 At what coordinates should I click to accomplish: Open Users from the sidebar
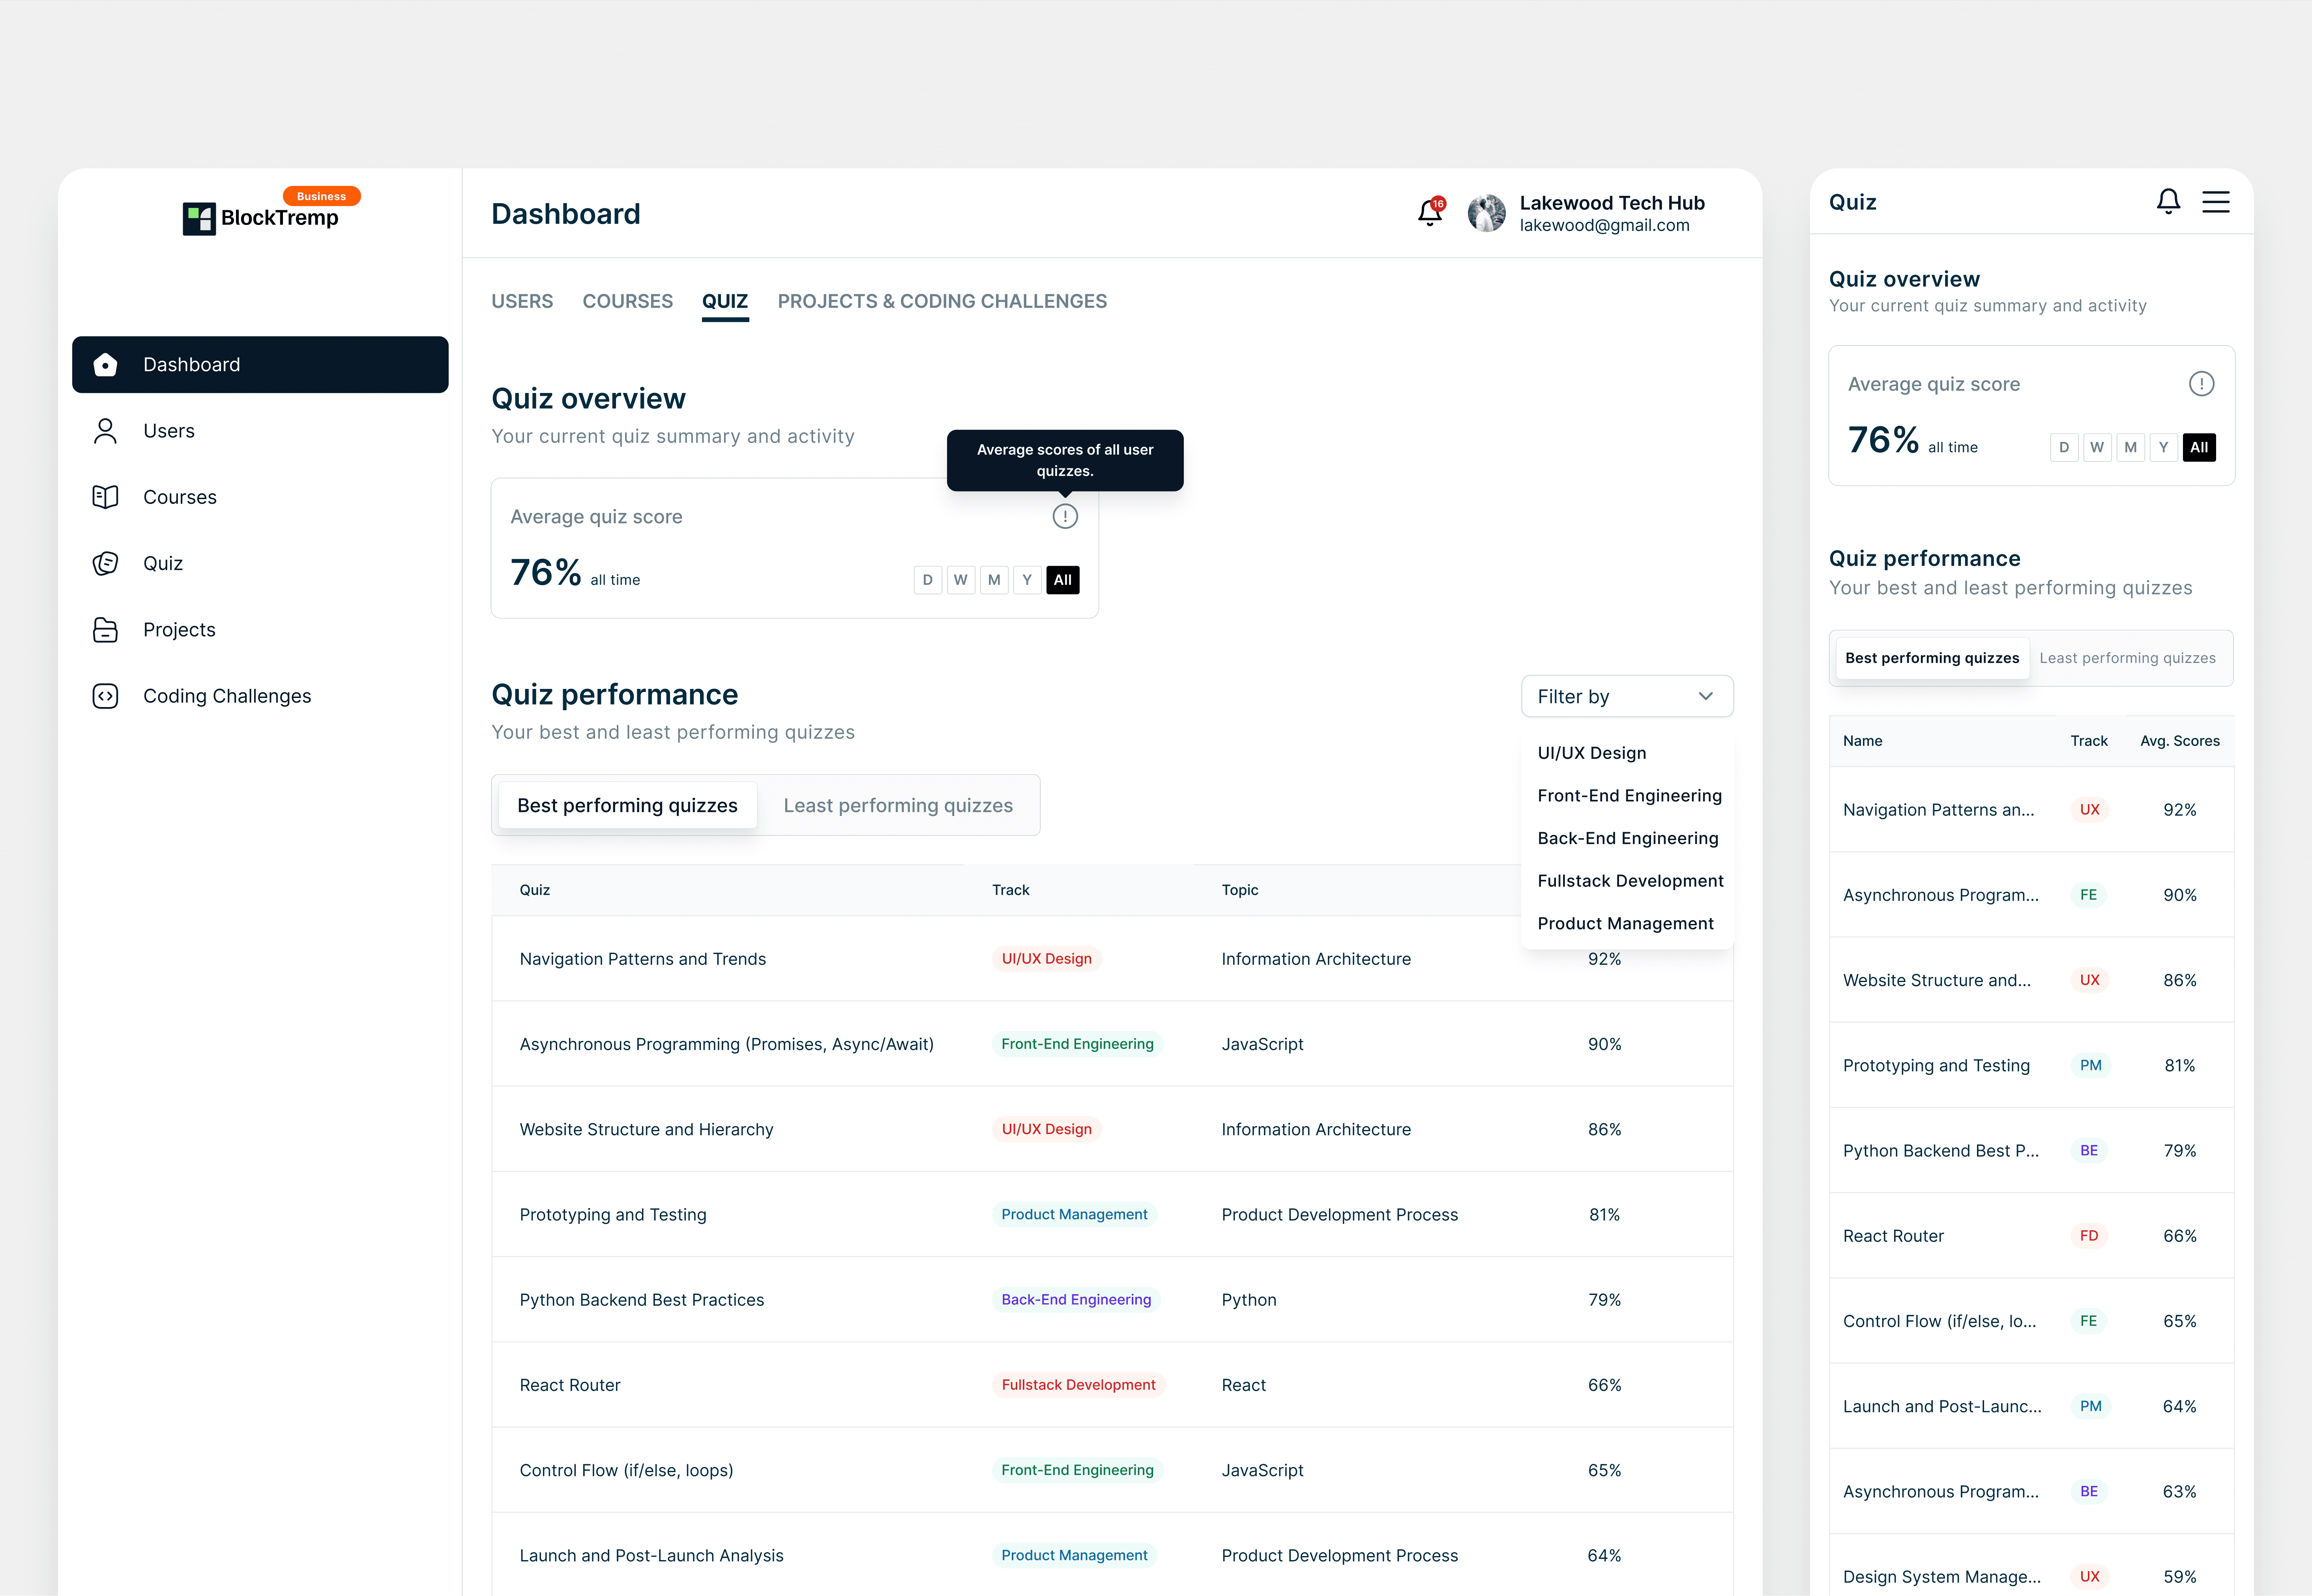tap(168, 431)
